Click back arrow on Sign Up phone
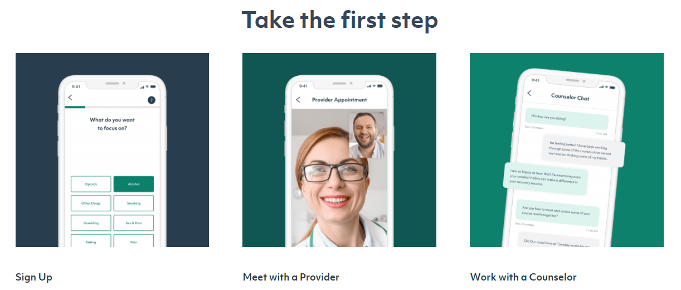681x290 pixels. (70, 98)
